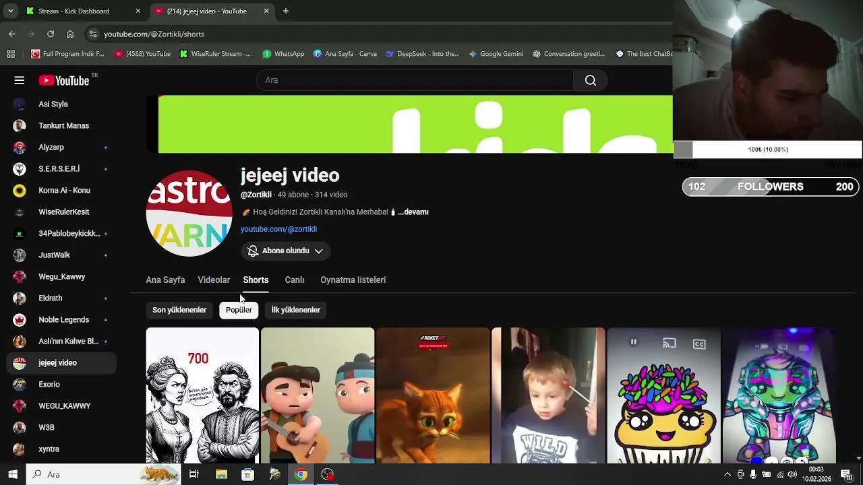863x485 pixels.
Task: Open Wegu_Kawwy channel in sidebar
Action: point(61,276)
